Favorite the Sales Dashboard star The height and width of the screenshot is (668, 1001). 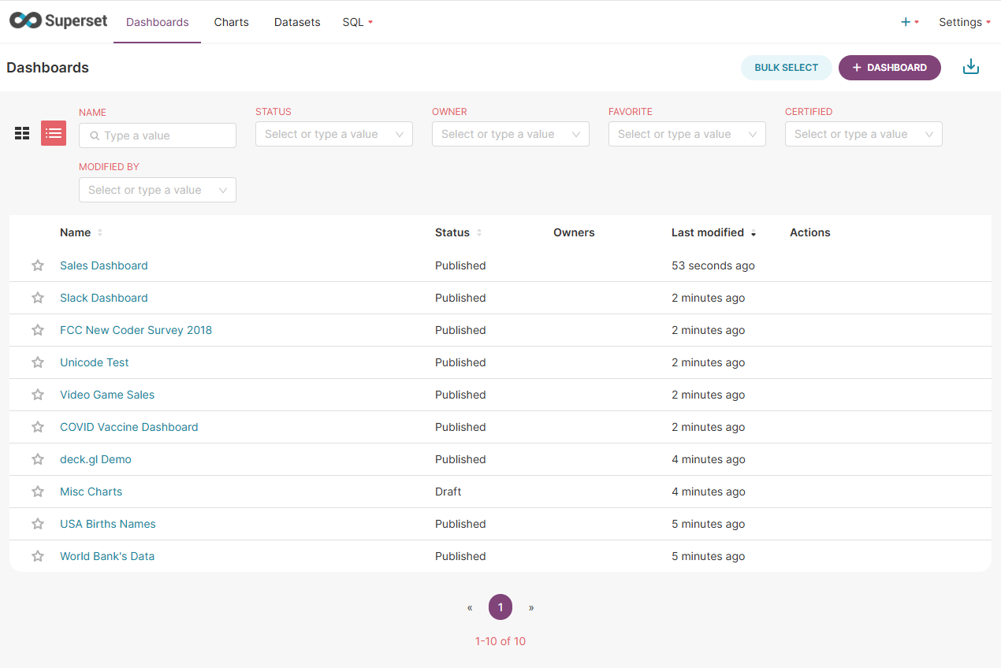[38, 265]
